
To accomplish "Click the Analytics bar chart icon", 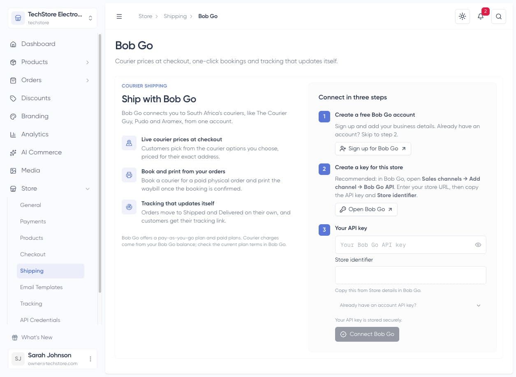I will (13, 134).
